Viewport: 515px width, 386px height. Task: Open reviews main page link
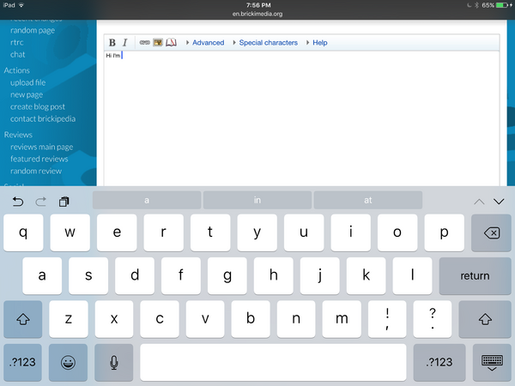click(42, 147)
